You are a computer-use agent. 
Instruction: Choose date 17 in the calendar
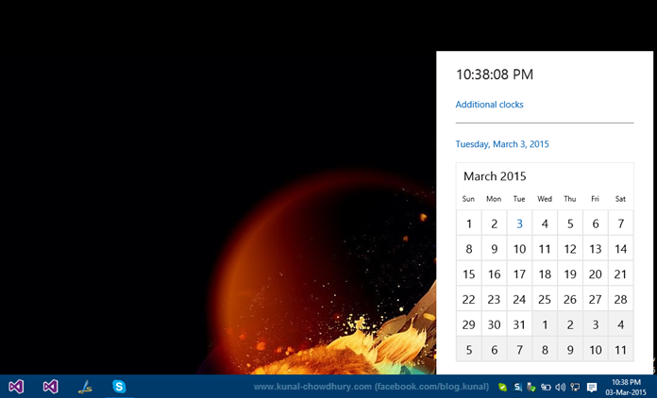[x=519, y=274]
